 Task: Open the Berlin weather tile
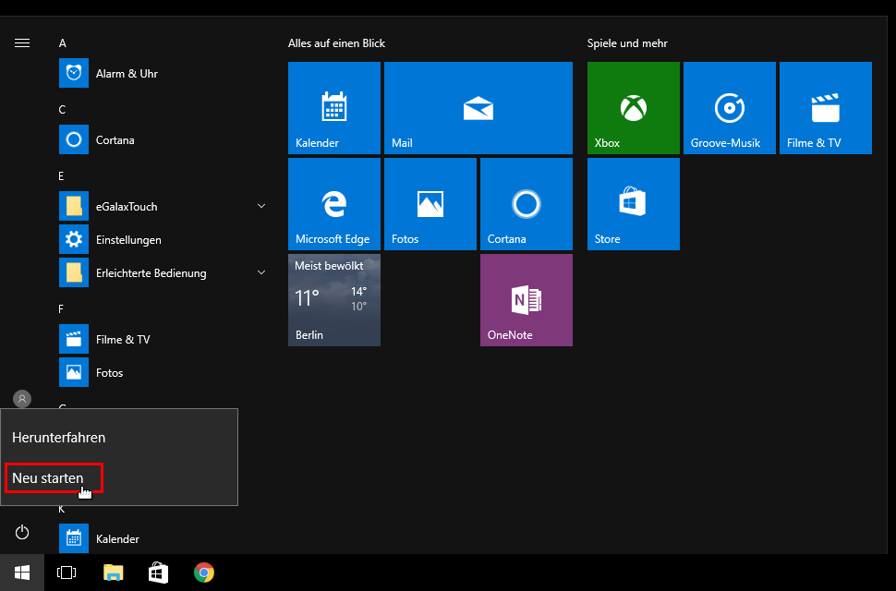click(334, 300)
